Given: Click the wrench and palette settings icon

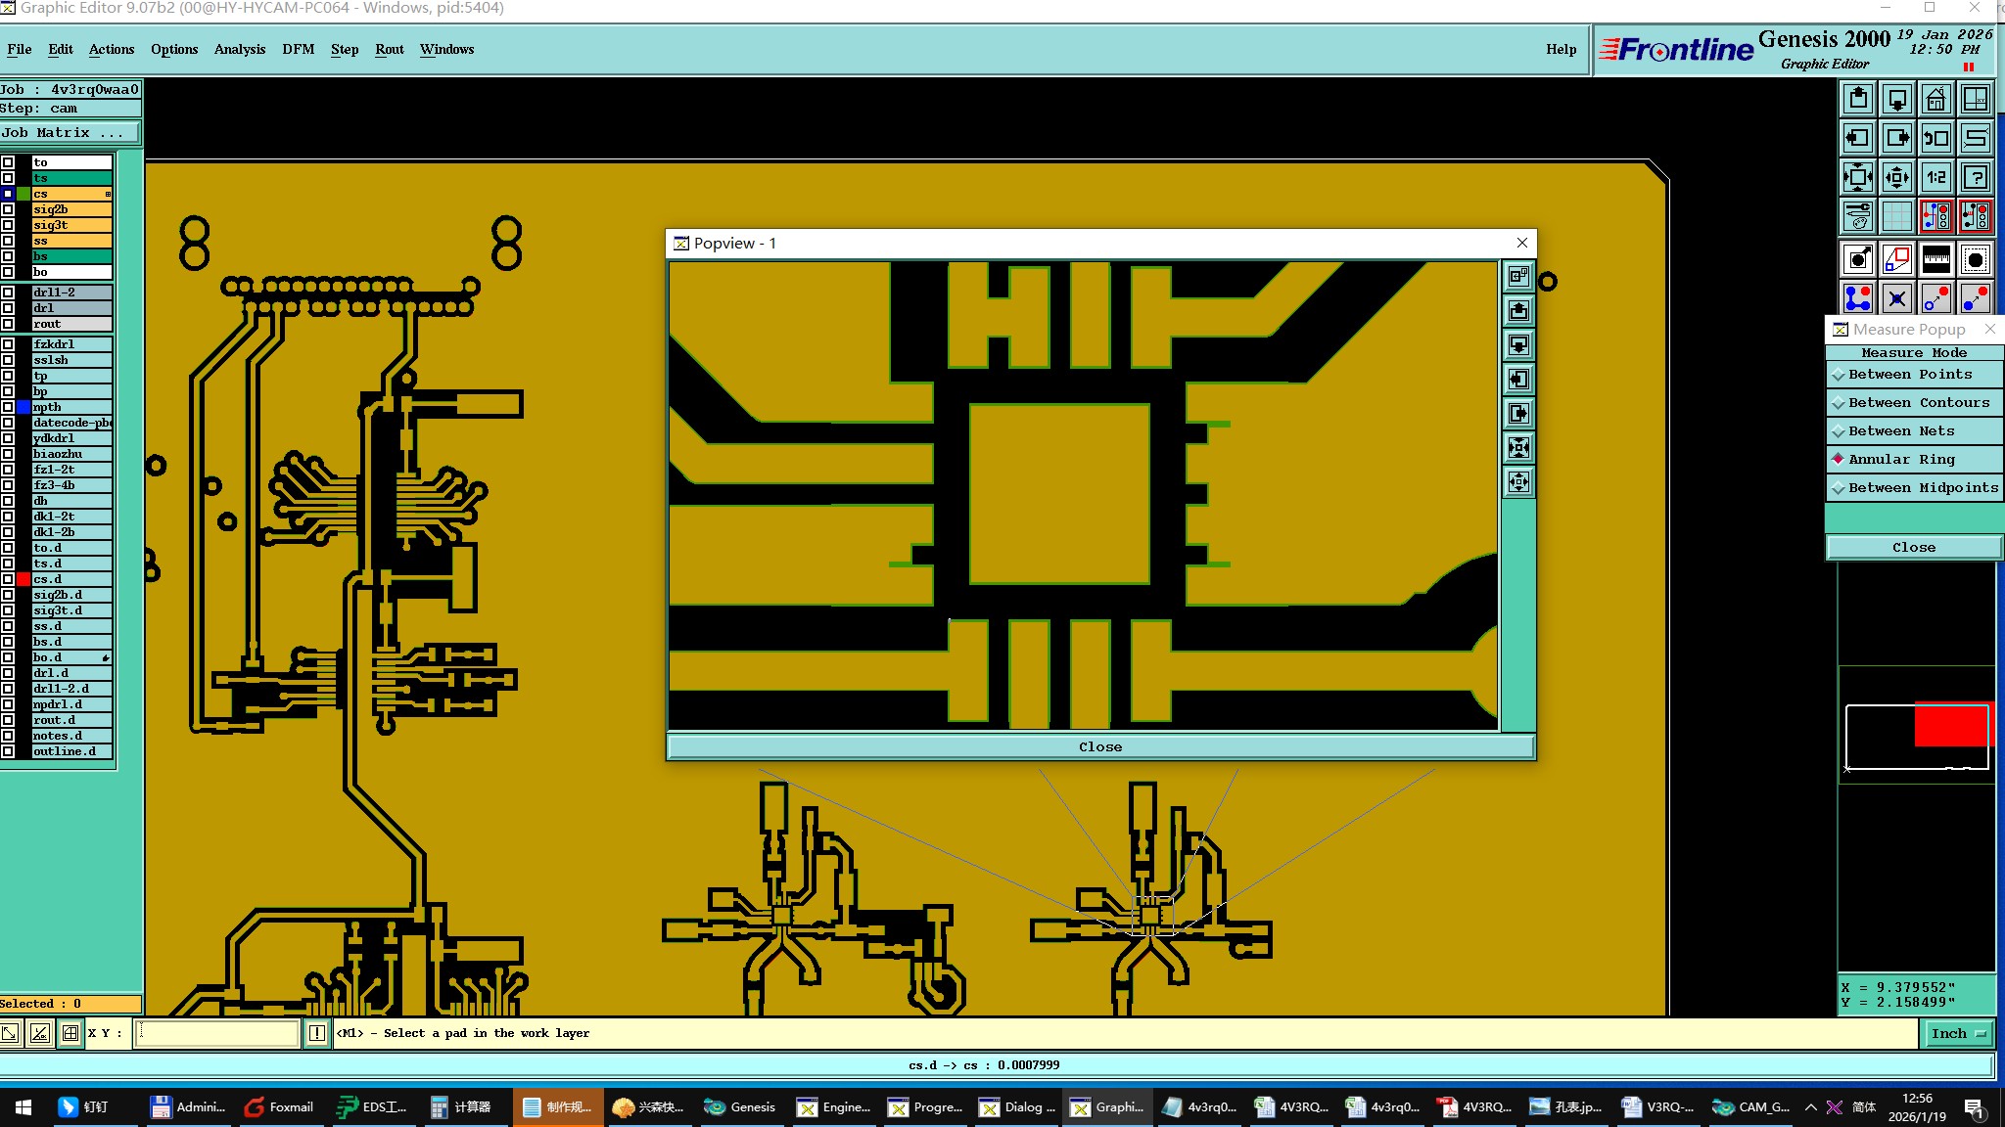Looking at the screenshot, I should pos(1857,216).
